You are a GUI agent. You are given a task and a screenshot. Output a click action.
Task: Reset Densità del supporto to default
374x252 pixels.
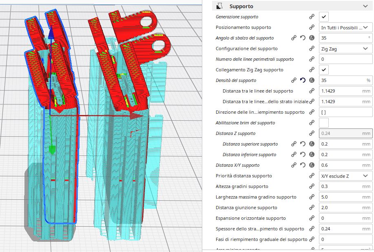pos(303,80)
